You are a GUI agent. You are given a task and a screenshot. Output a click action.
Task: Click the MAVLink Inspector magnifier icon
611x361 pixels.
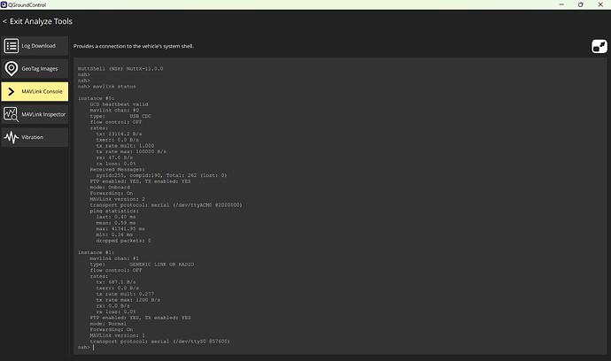pos(12,114)
